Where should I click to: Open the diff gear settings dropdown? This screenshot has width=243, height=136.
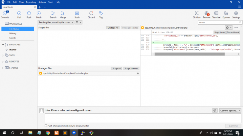pyautogui.click(x=229, y=28)
